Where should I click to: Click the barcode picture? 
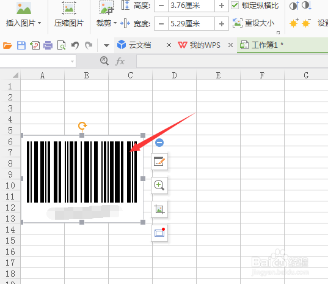(82, 179)
